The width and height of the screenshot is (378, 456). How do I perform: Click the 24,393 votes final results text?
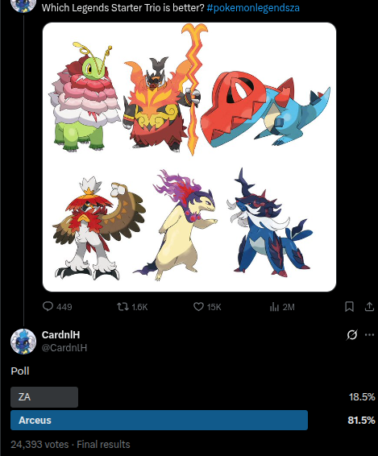point(70,445)
